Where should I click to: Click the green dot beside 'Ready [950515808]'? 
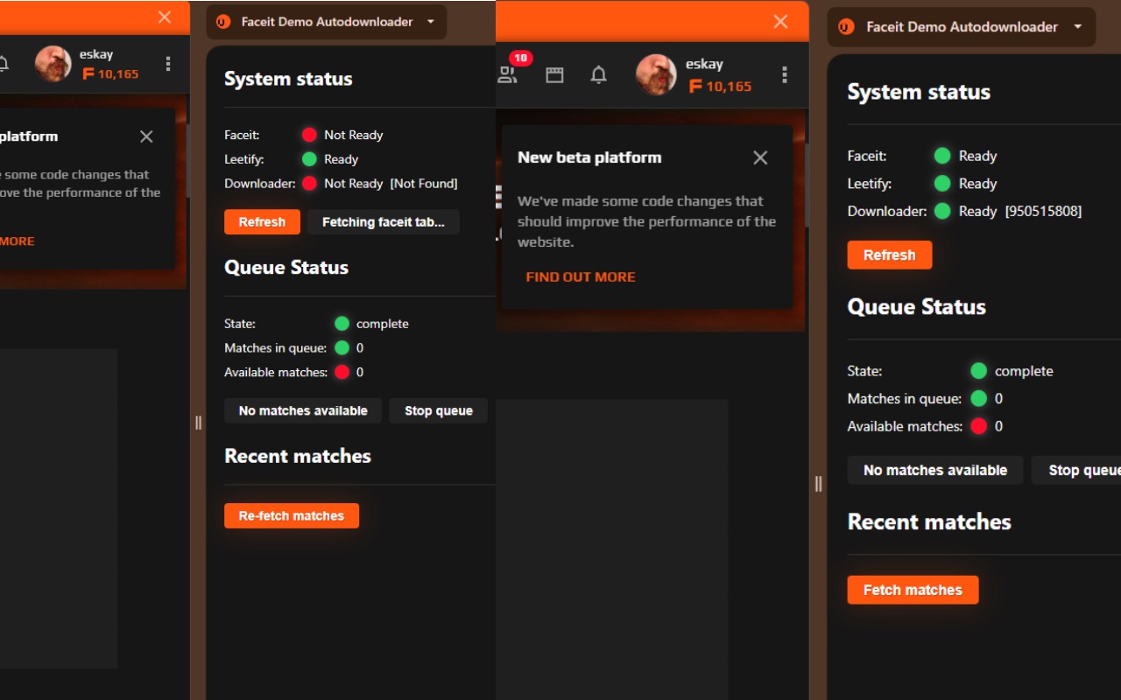point(942,211)
